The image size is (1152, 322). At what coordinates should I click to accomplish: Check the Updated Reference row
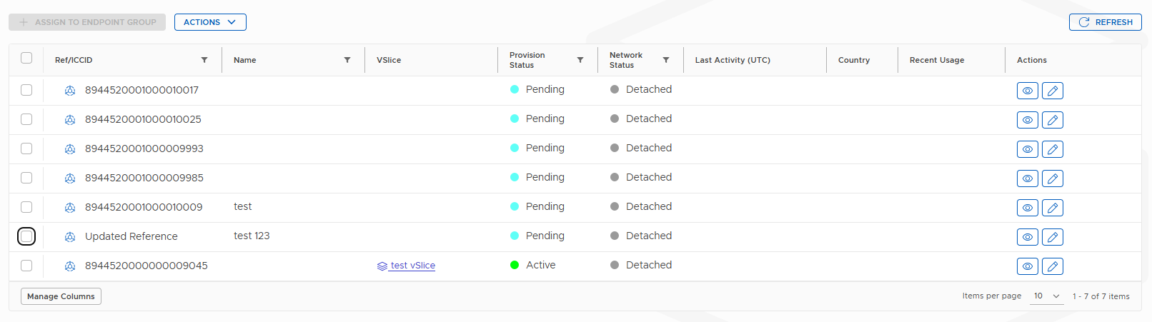26,236
